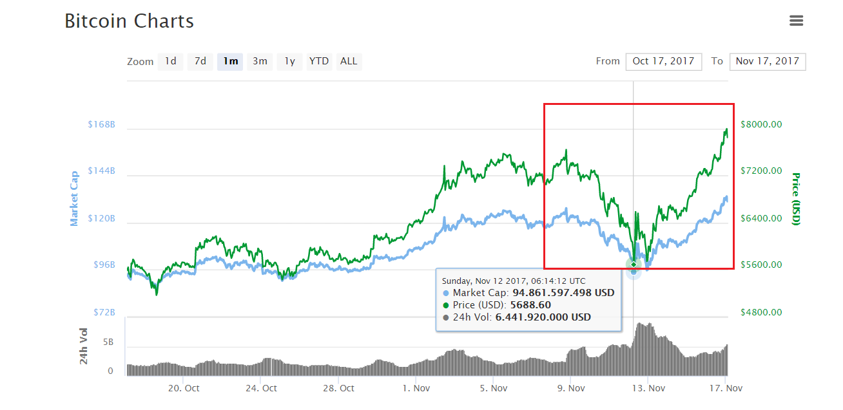Click the 13. Nov date label
This screenshot has height=410, width=843.
tap(648, 388)
